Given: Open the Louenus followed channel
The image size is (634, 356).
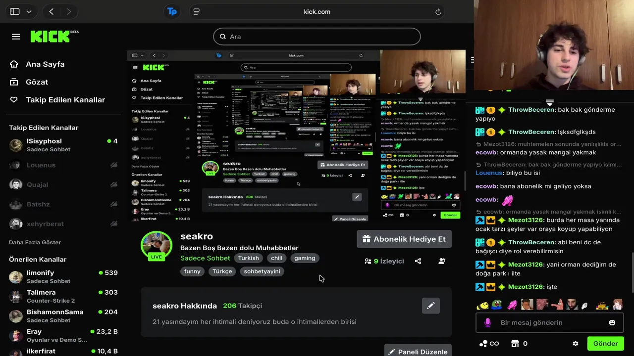Looking at the screenshot, I should (x=63, y=165).
